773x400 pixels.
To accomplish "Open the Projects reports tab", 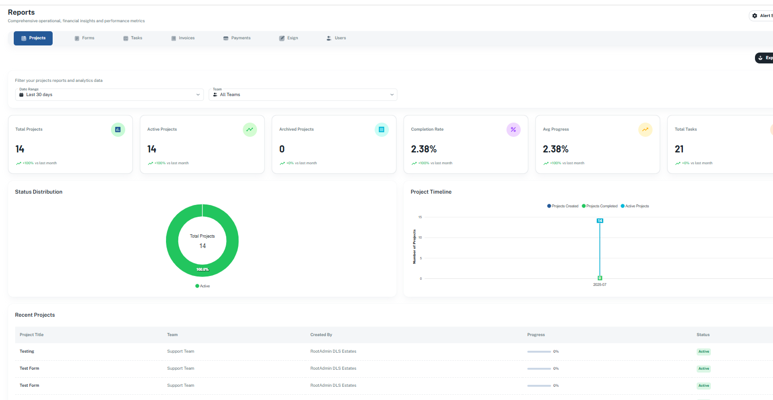I will [33, 38].
